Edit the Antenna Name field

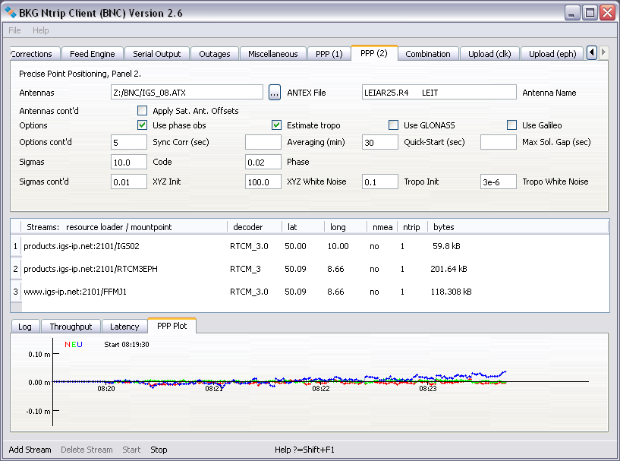[439, 93]
